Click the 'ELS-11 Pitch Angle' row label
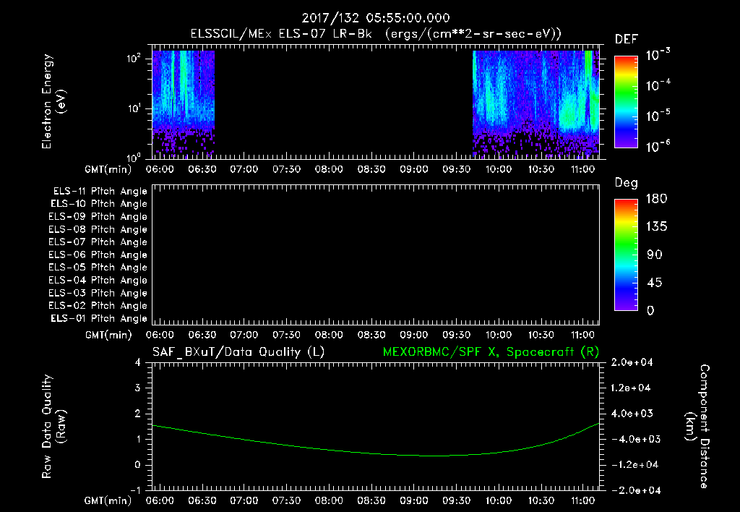Screen dimensions: 740x512 tap(100, 192)
